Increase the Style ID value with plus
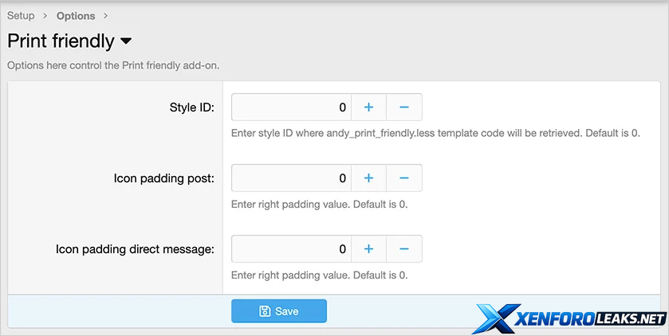The image size is (669, 336). [x=368, y=107]
